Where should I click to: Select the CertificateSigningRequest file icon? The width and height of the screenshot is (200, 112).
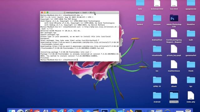click(x=174, y=33)
